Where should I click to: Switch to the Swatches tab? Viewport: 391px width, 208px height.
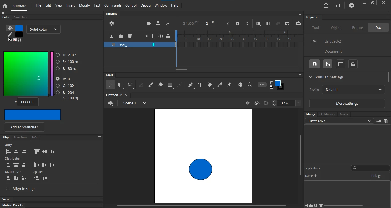coord(20,17)
